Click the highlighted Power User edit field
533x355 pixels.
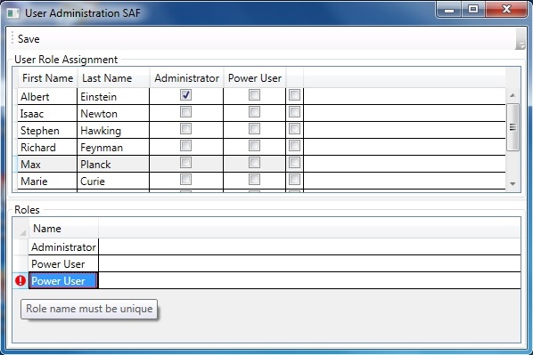[63, 280]
